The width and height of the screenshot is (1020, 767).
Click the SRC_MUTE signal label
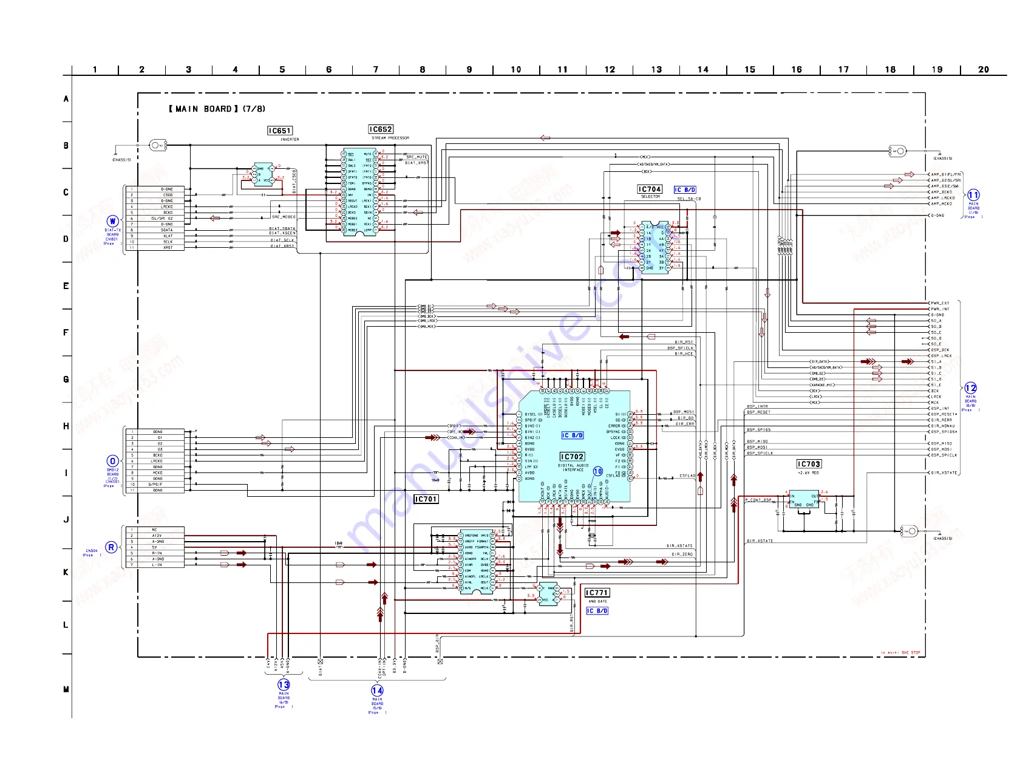coord(417,157)
